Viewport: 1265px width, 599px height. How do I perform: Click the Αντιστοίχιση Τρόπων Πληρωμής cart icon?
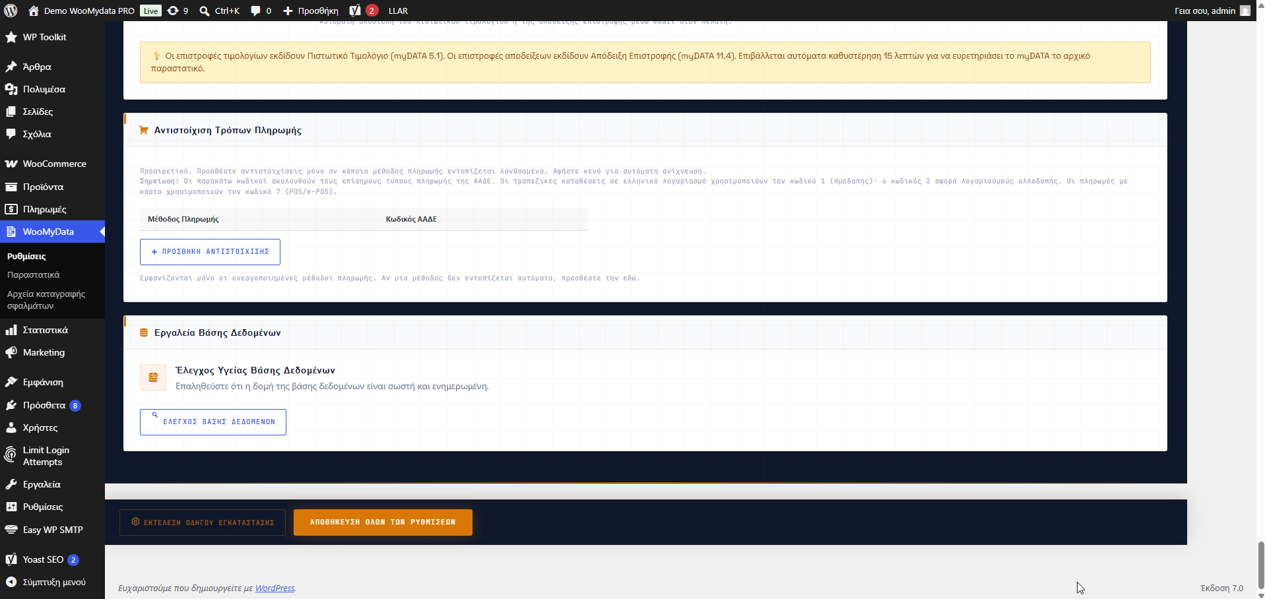tap(144, 130)
